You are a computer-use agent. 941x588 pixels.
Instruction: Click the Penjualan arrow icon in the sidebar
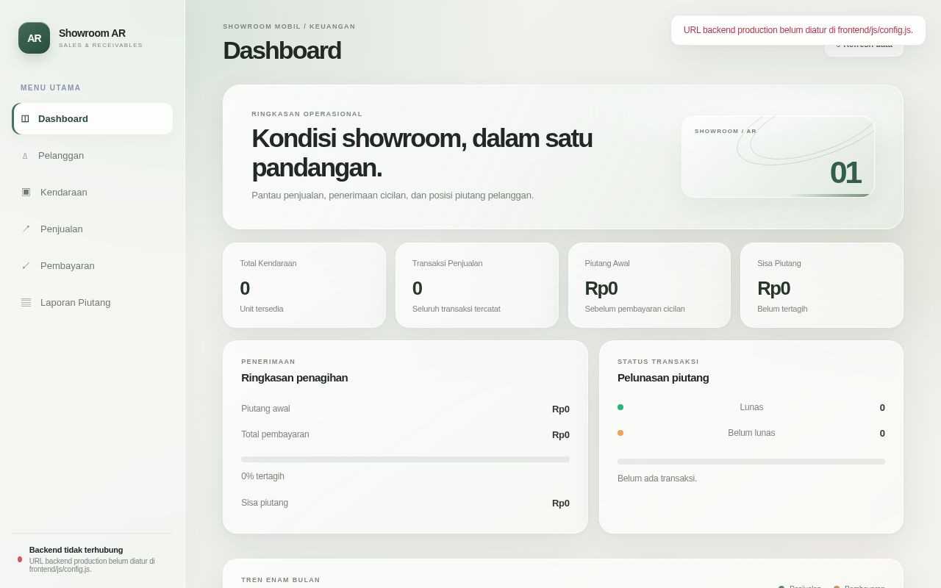[x=26, y=229]
